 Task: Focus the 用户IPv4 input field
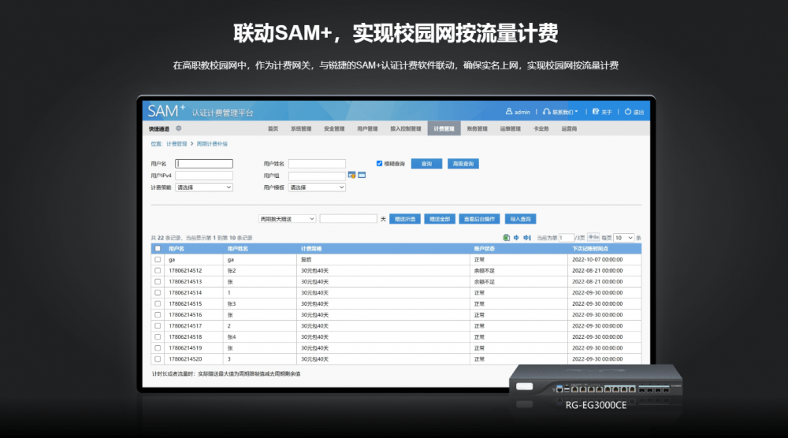tap(204, 176)
